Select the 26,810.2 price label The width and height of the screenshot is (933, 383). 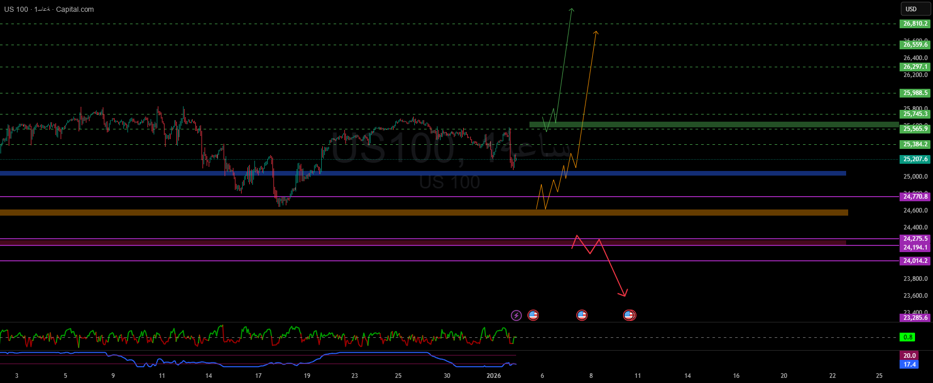[915, 24]
